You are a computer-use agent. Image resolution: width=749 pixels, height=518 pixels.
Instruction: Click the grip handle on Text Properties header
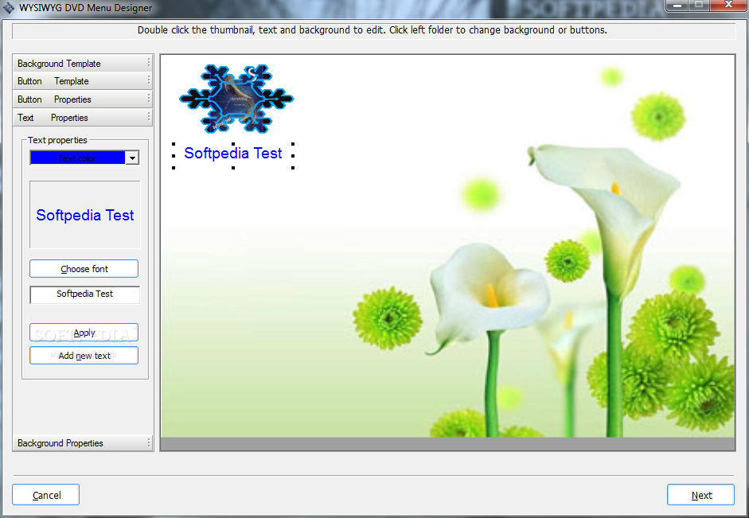click(x=149, y=117)
